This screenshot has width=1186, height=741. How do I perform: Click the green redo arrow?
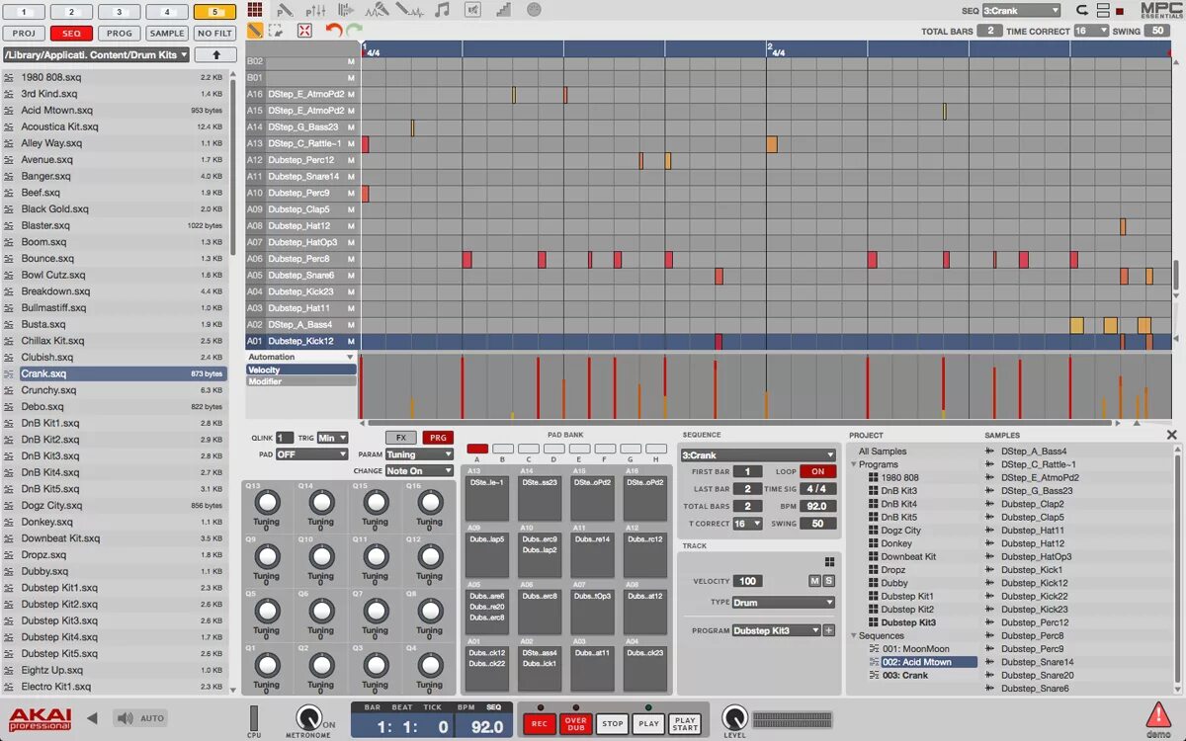click(353, 31)
